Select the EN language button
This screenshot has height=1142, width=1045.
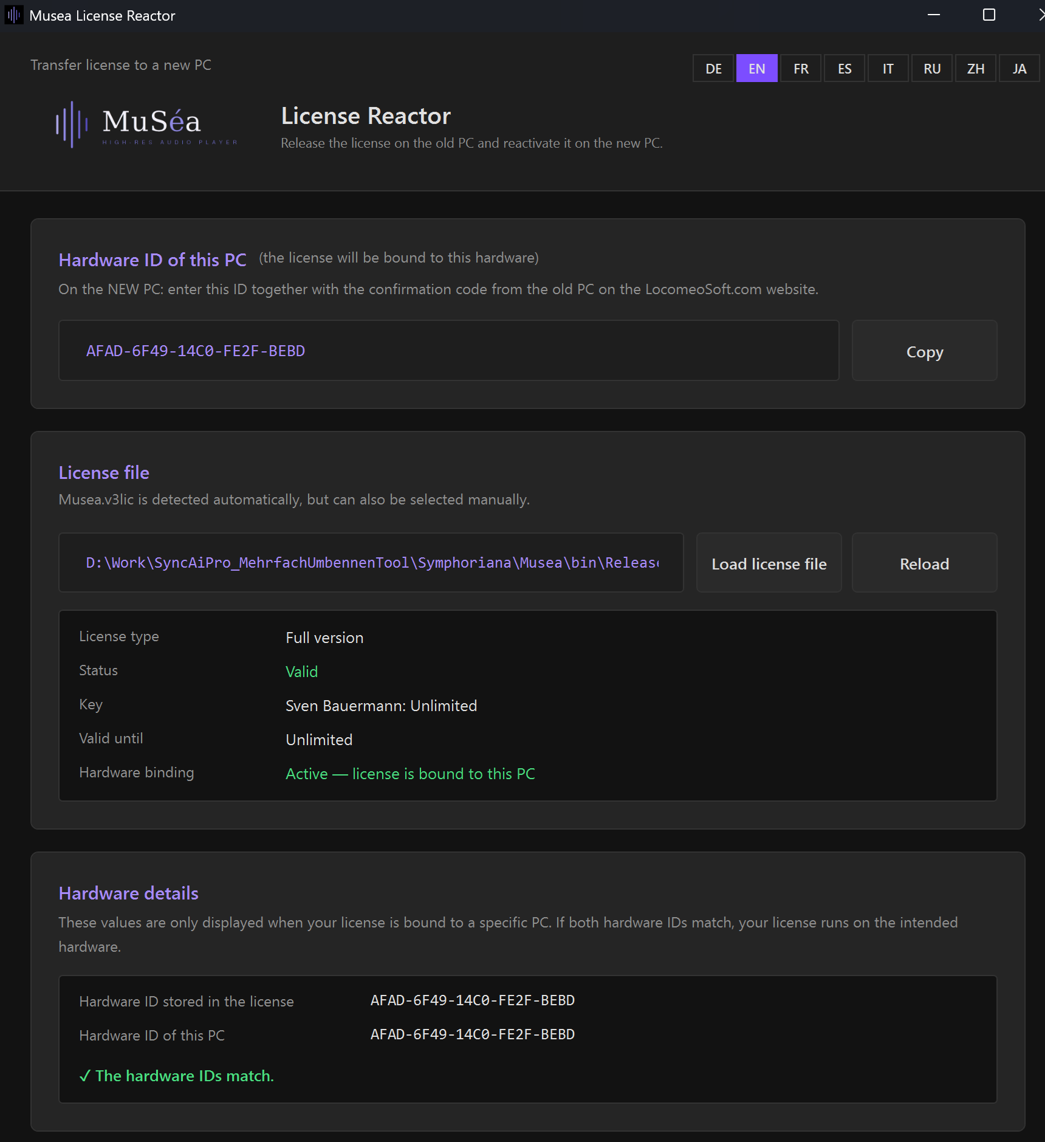(x=756, y=69)
